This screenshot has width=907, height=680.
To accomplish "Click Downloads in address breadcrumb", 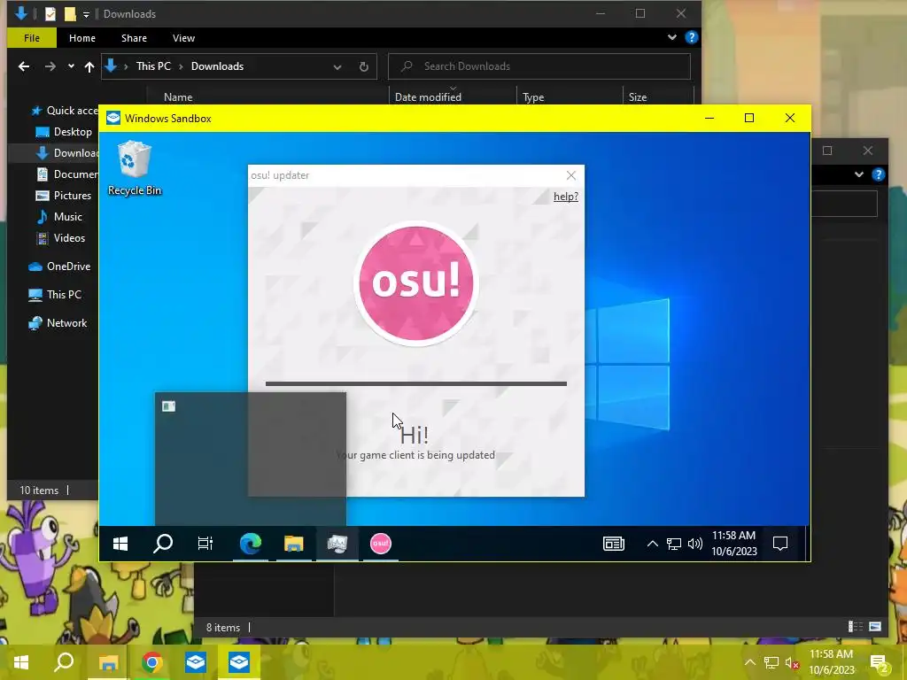I will tap(218, 66).
